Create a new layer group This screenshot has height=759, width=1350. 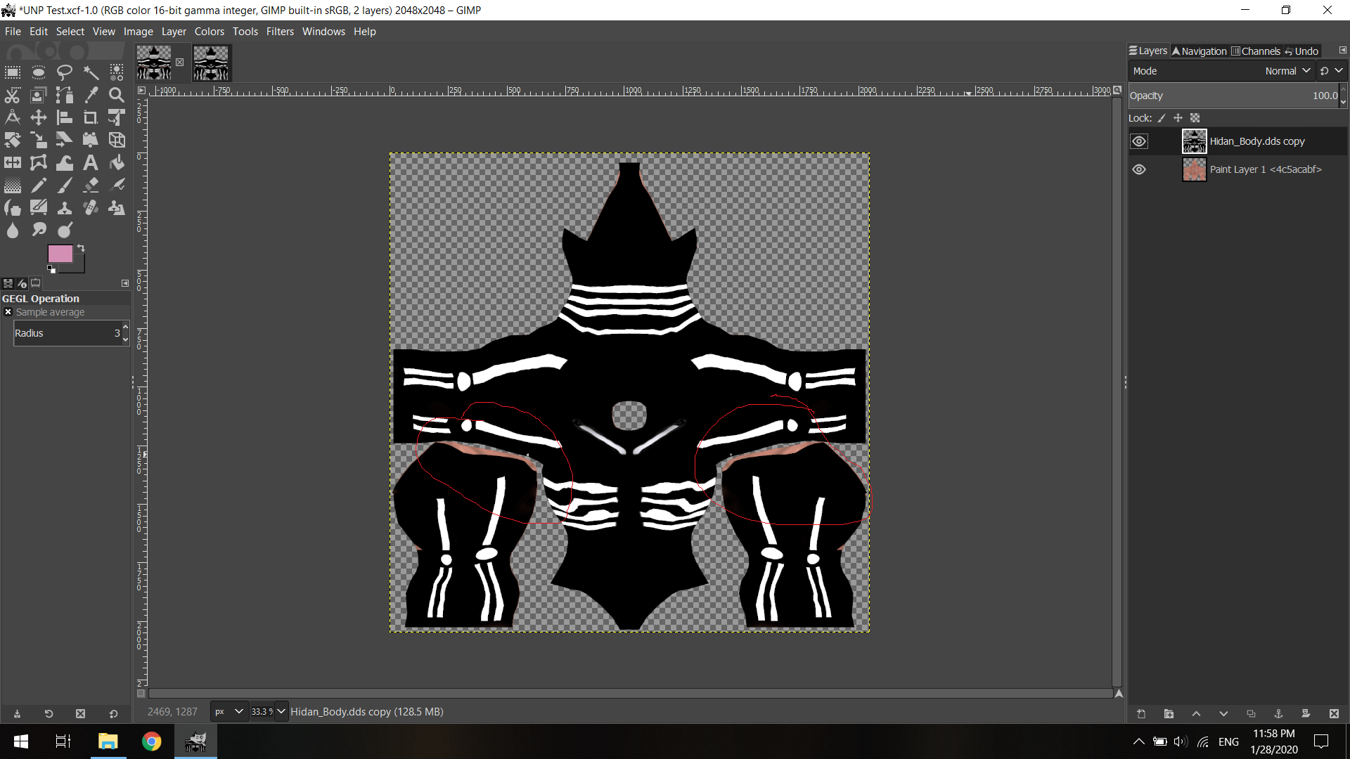[1169, 714]
